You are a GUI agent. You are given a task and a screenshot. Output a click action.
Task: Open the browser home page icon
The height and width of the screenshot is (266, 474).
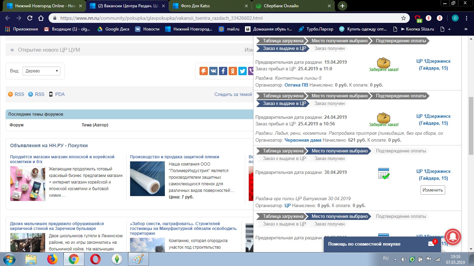41,18
